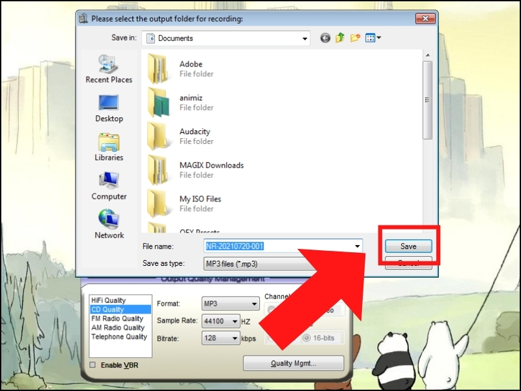The height and width of the screenshot is (391, 521).
Task: Click the Save button
Action: click(408, 246)
